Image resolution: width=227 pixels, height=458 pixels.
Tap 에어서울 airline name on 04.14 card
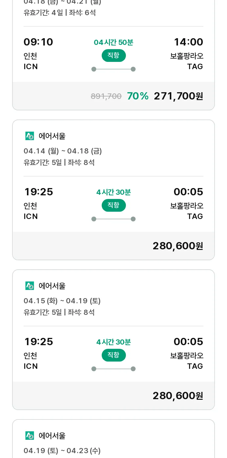(x=52, y=136)
